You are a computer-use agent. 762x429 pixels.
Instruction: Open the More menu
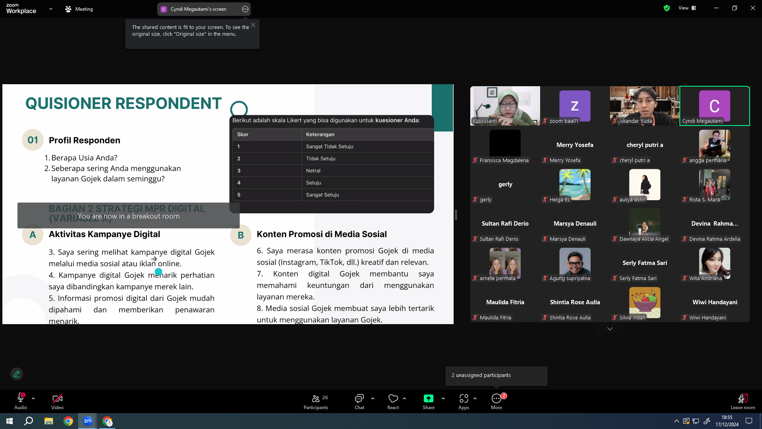pyautogui.click(x=497, y=402)
